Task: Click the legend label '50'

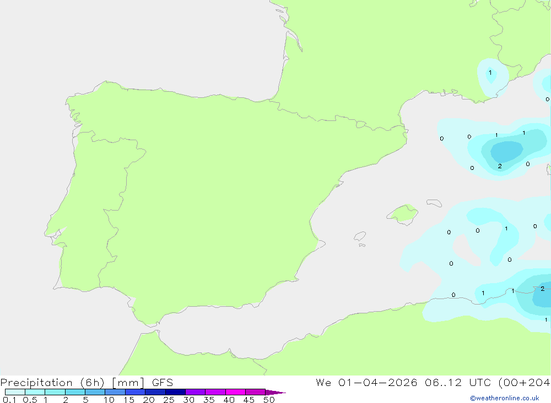Action: coord(269,400)
